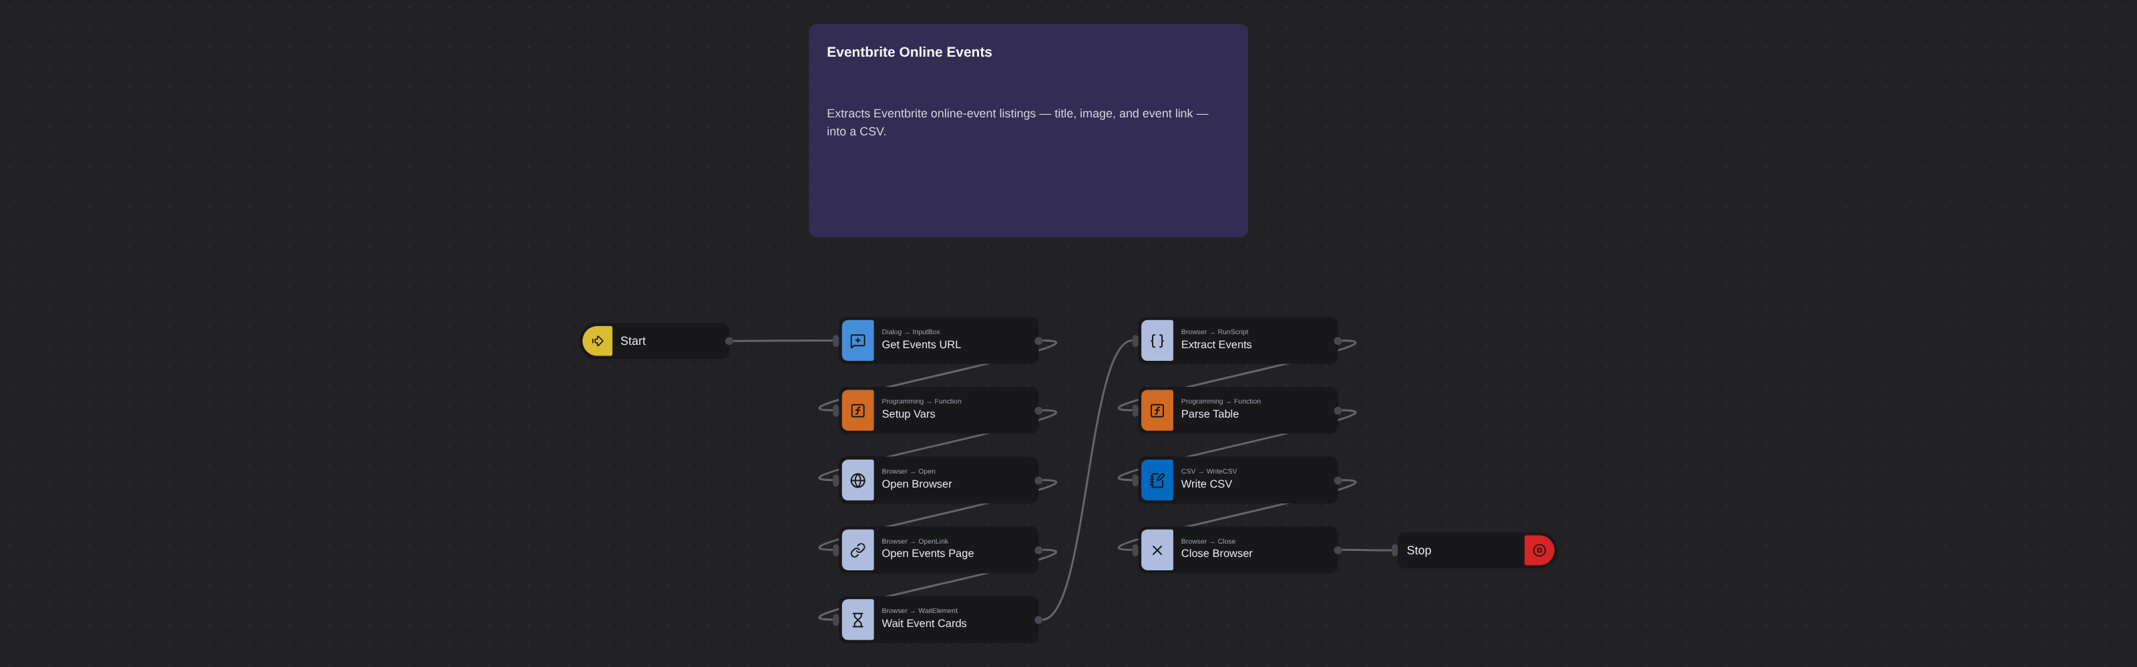Image resolution: width=2137 pixels, height=667 pixels.
Task: Click the Extract Events curly braces icon
Action: (1157, 341)
